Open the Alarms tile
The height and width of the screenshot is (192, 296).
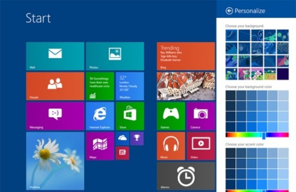(186, 176)
